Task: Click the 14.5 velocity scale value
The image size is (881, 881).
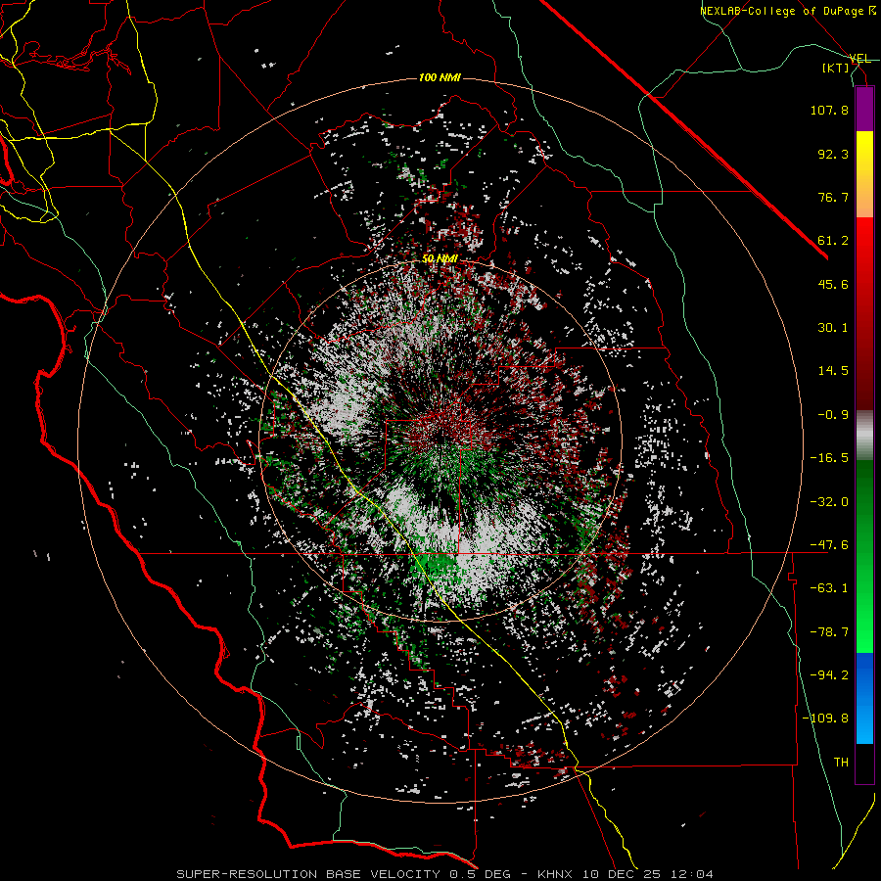Action: click(x=833, y=371)
